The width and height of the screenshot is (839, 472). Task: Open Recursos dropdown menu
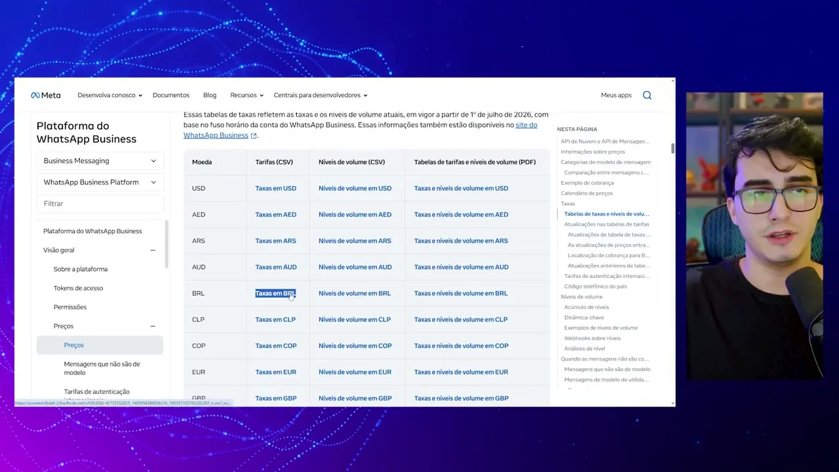246,95
